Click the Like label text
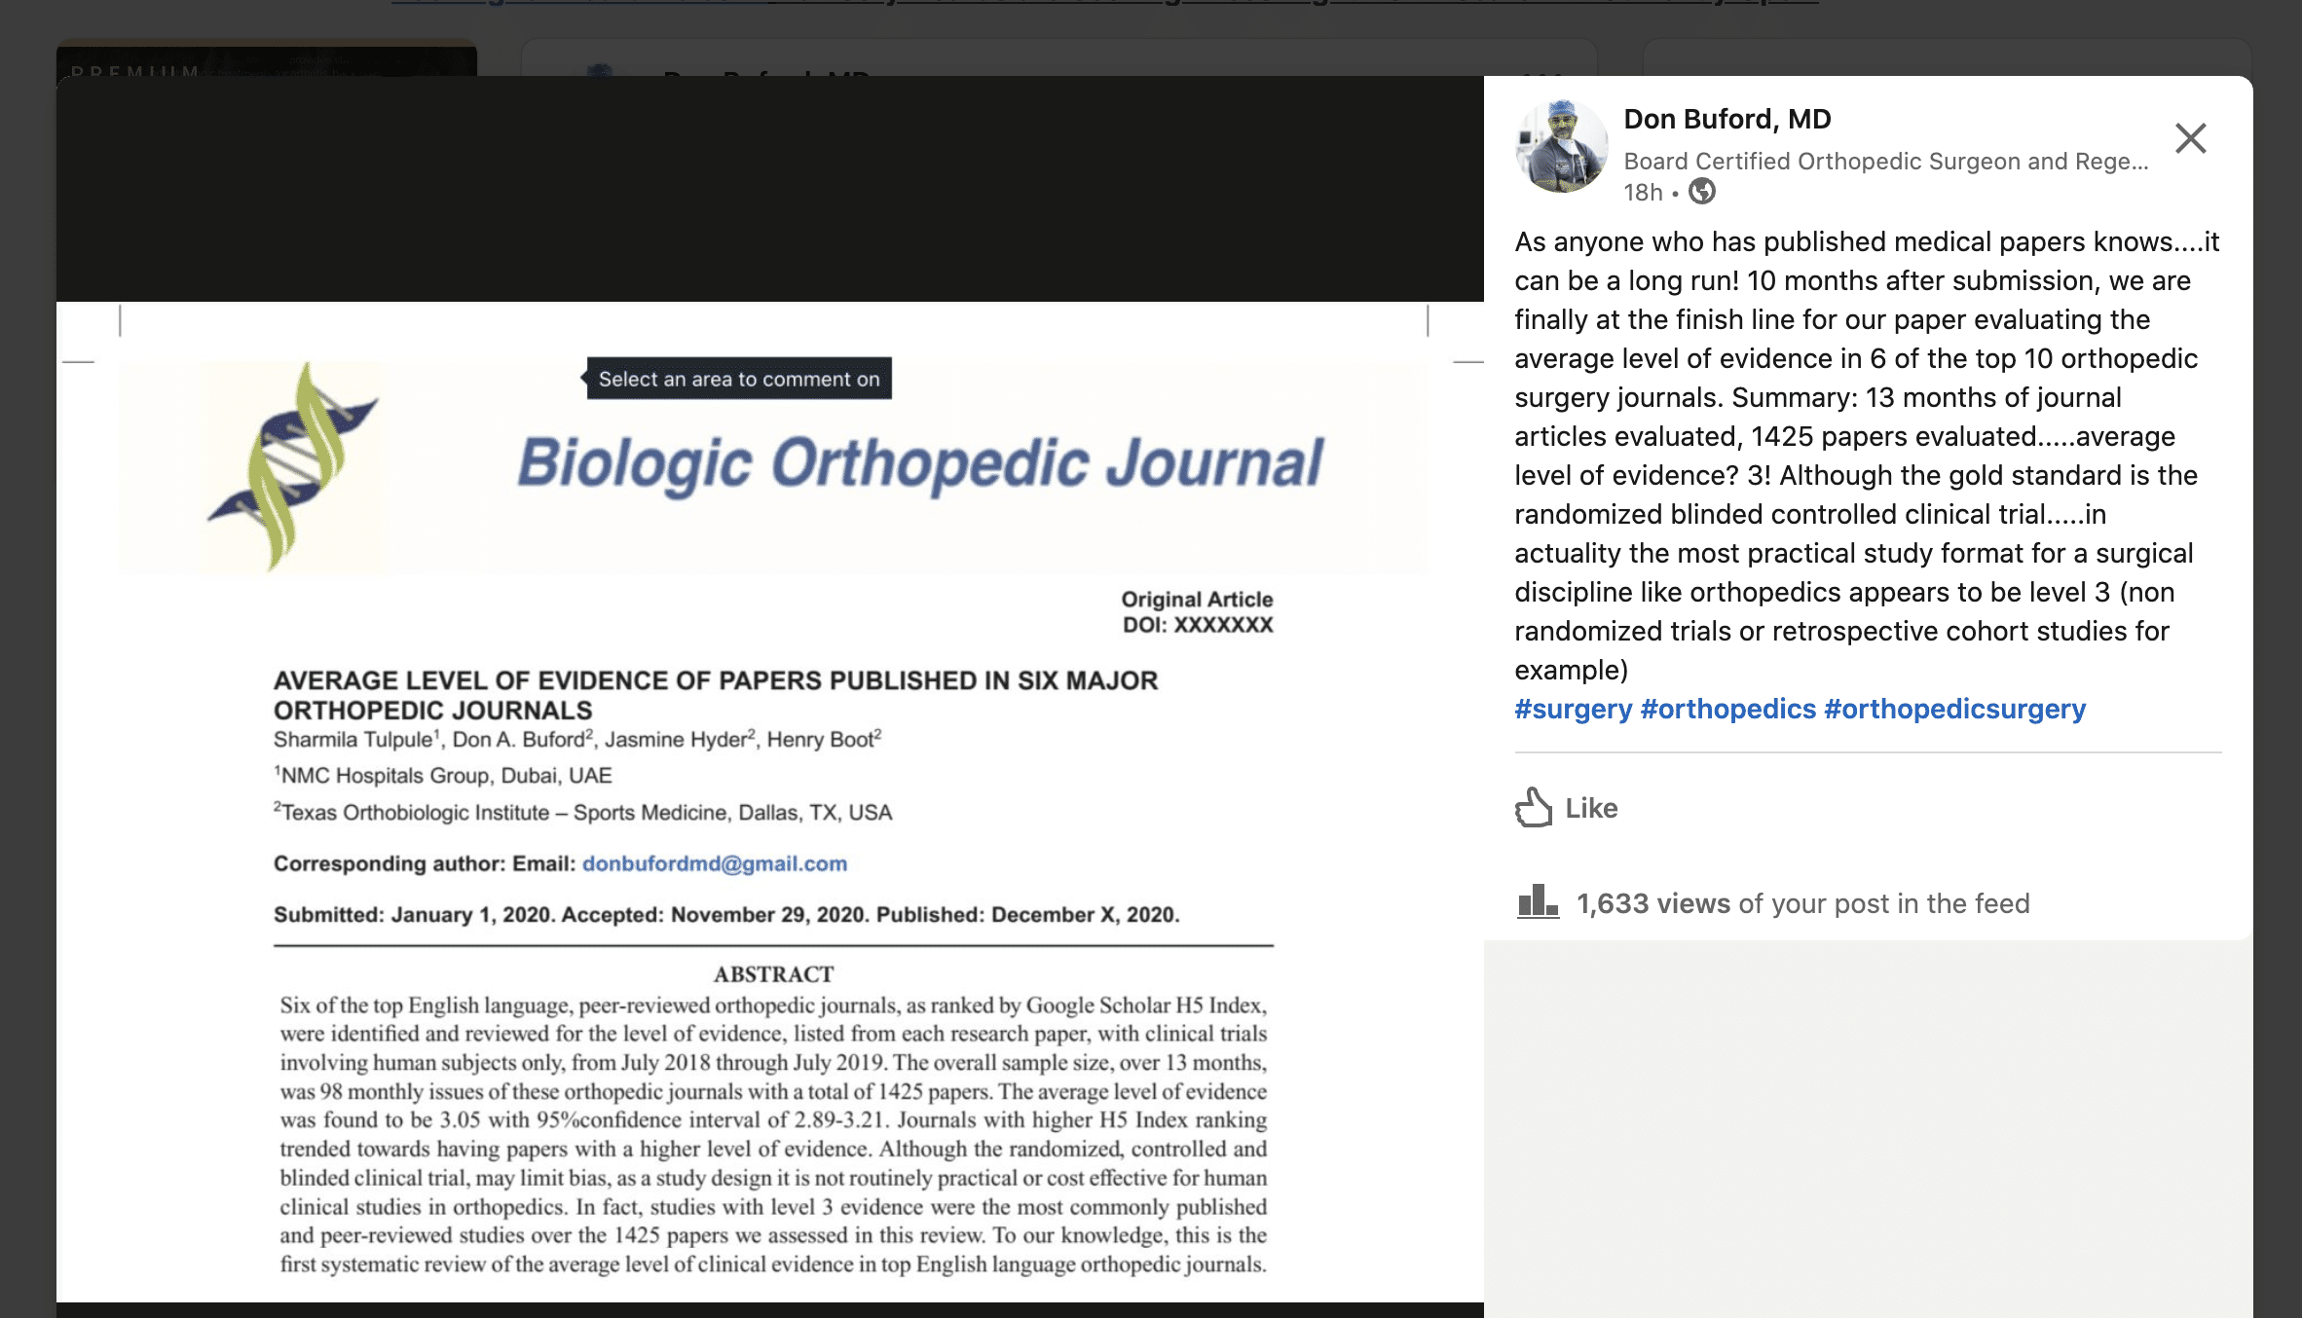Screen dimensions: 2302x1318 (x=1591, y=808)
